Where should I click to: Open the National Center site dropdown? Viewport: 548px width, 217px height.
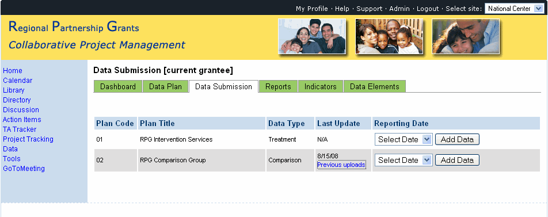pos(514,9)
